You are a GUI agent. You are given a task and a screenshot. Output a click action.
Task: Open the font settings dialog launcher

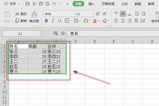pyautogui.click(x=109, y=25)
